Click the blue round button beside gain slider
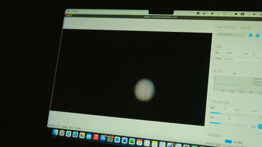262x147 pixels. 260,127
